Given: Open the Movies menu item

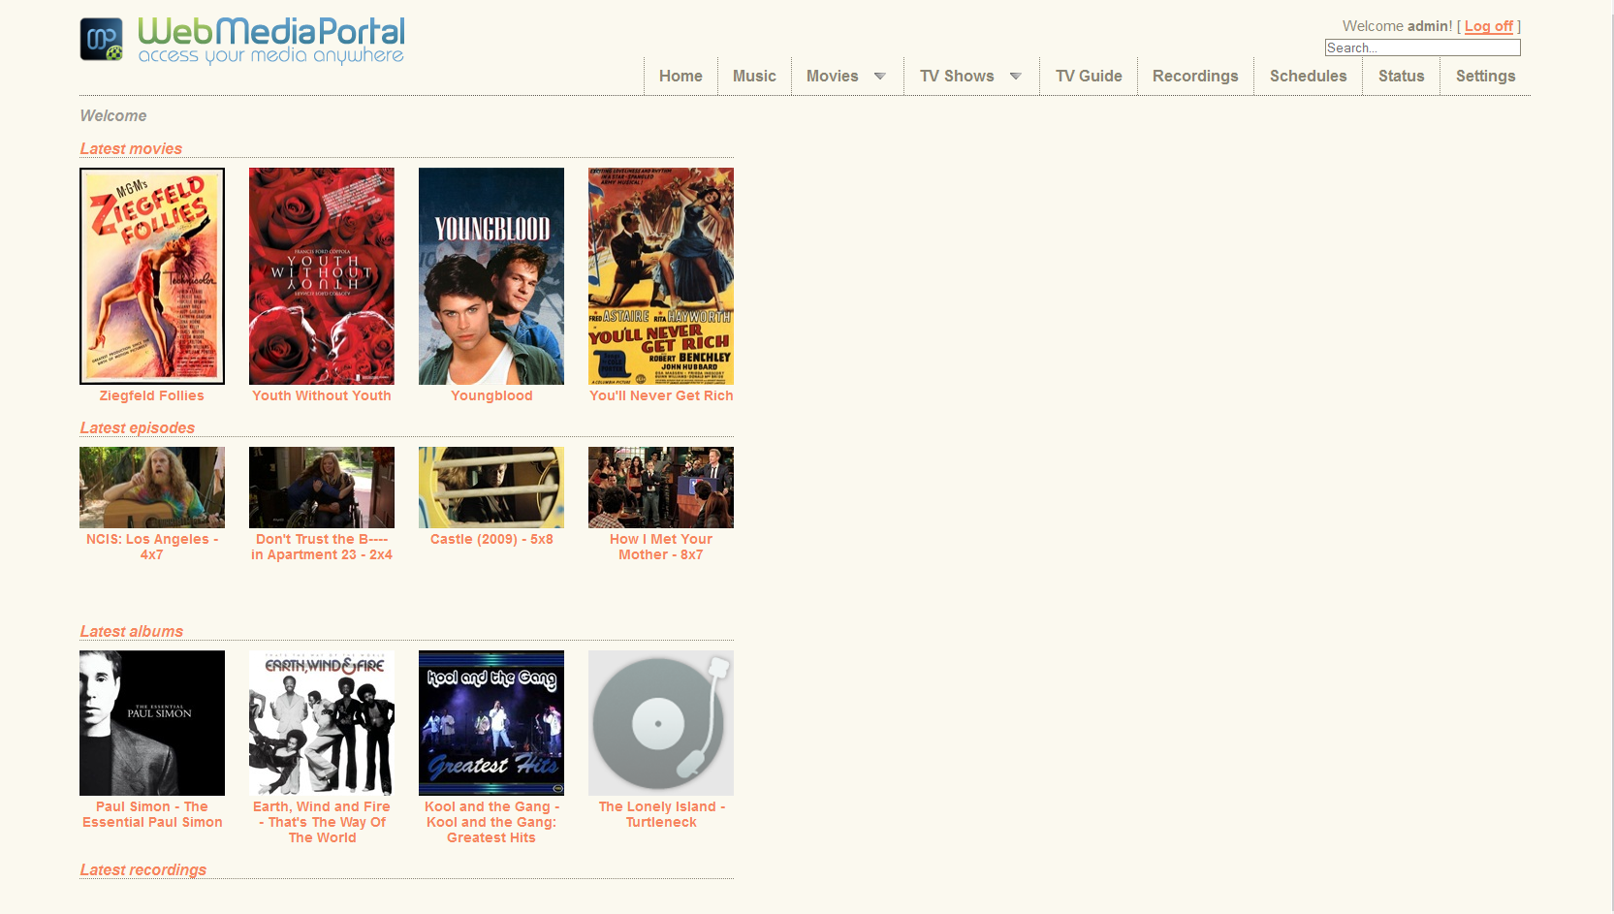Looking at the screenshot, I should tap(833, 76).
